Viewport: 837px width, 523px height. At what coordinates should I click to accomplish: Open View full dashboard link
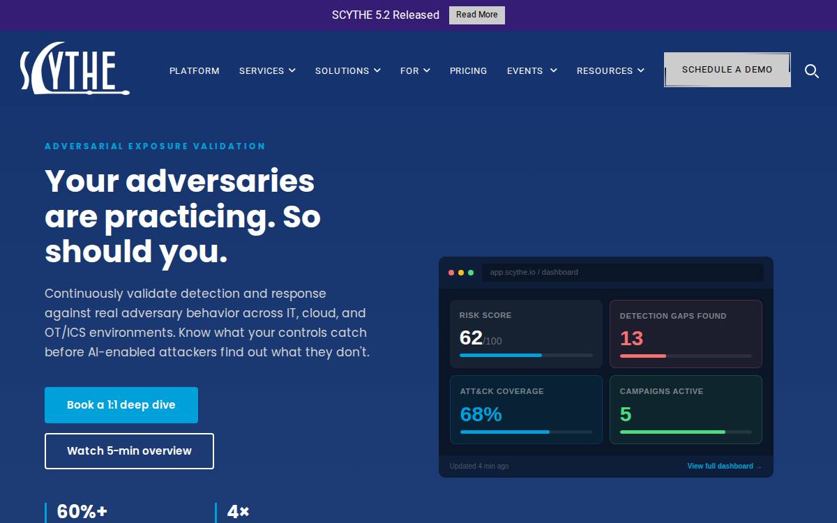tap(725, 466)
